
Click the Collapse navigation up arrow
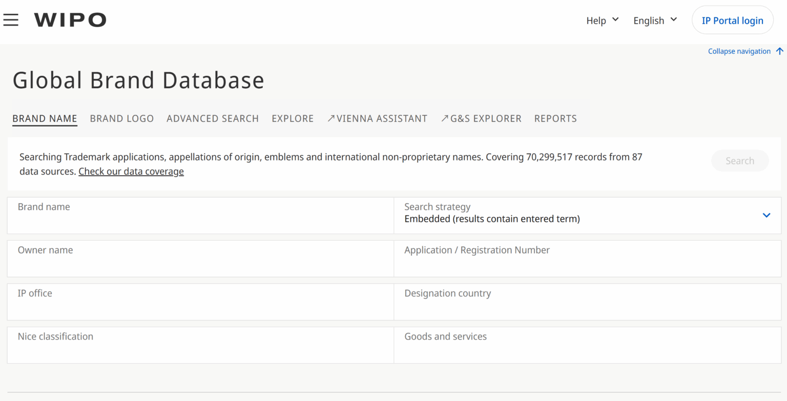click(x=780, y=51)
